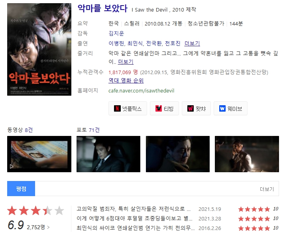Click the movie poster image

(39, 49)
